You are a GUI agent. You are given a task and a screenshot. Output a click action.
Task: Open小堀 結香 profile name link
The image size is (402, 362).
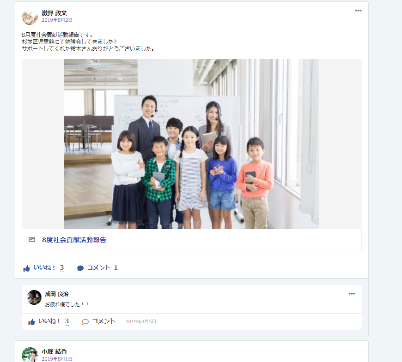pyautogui.click(x=54, y=351)
